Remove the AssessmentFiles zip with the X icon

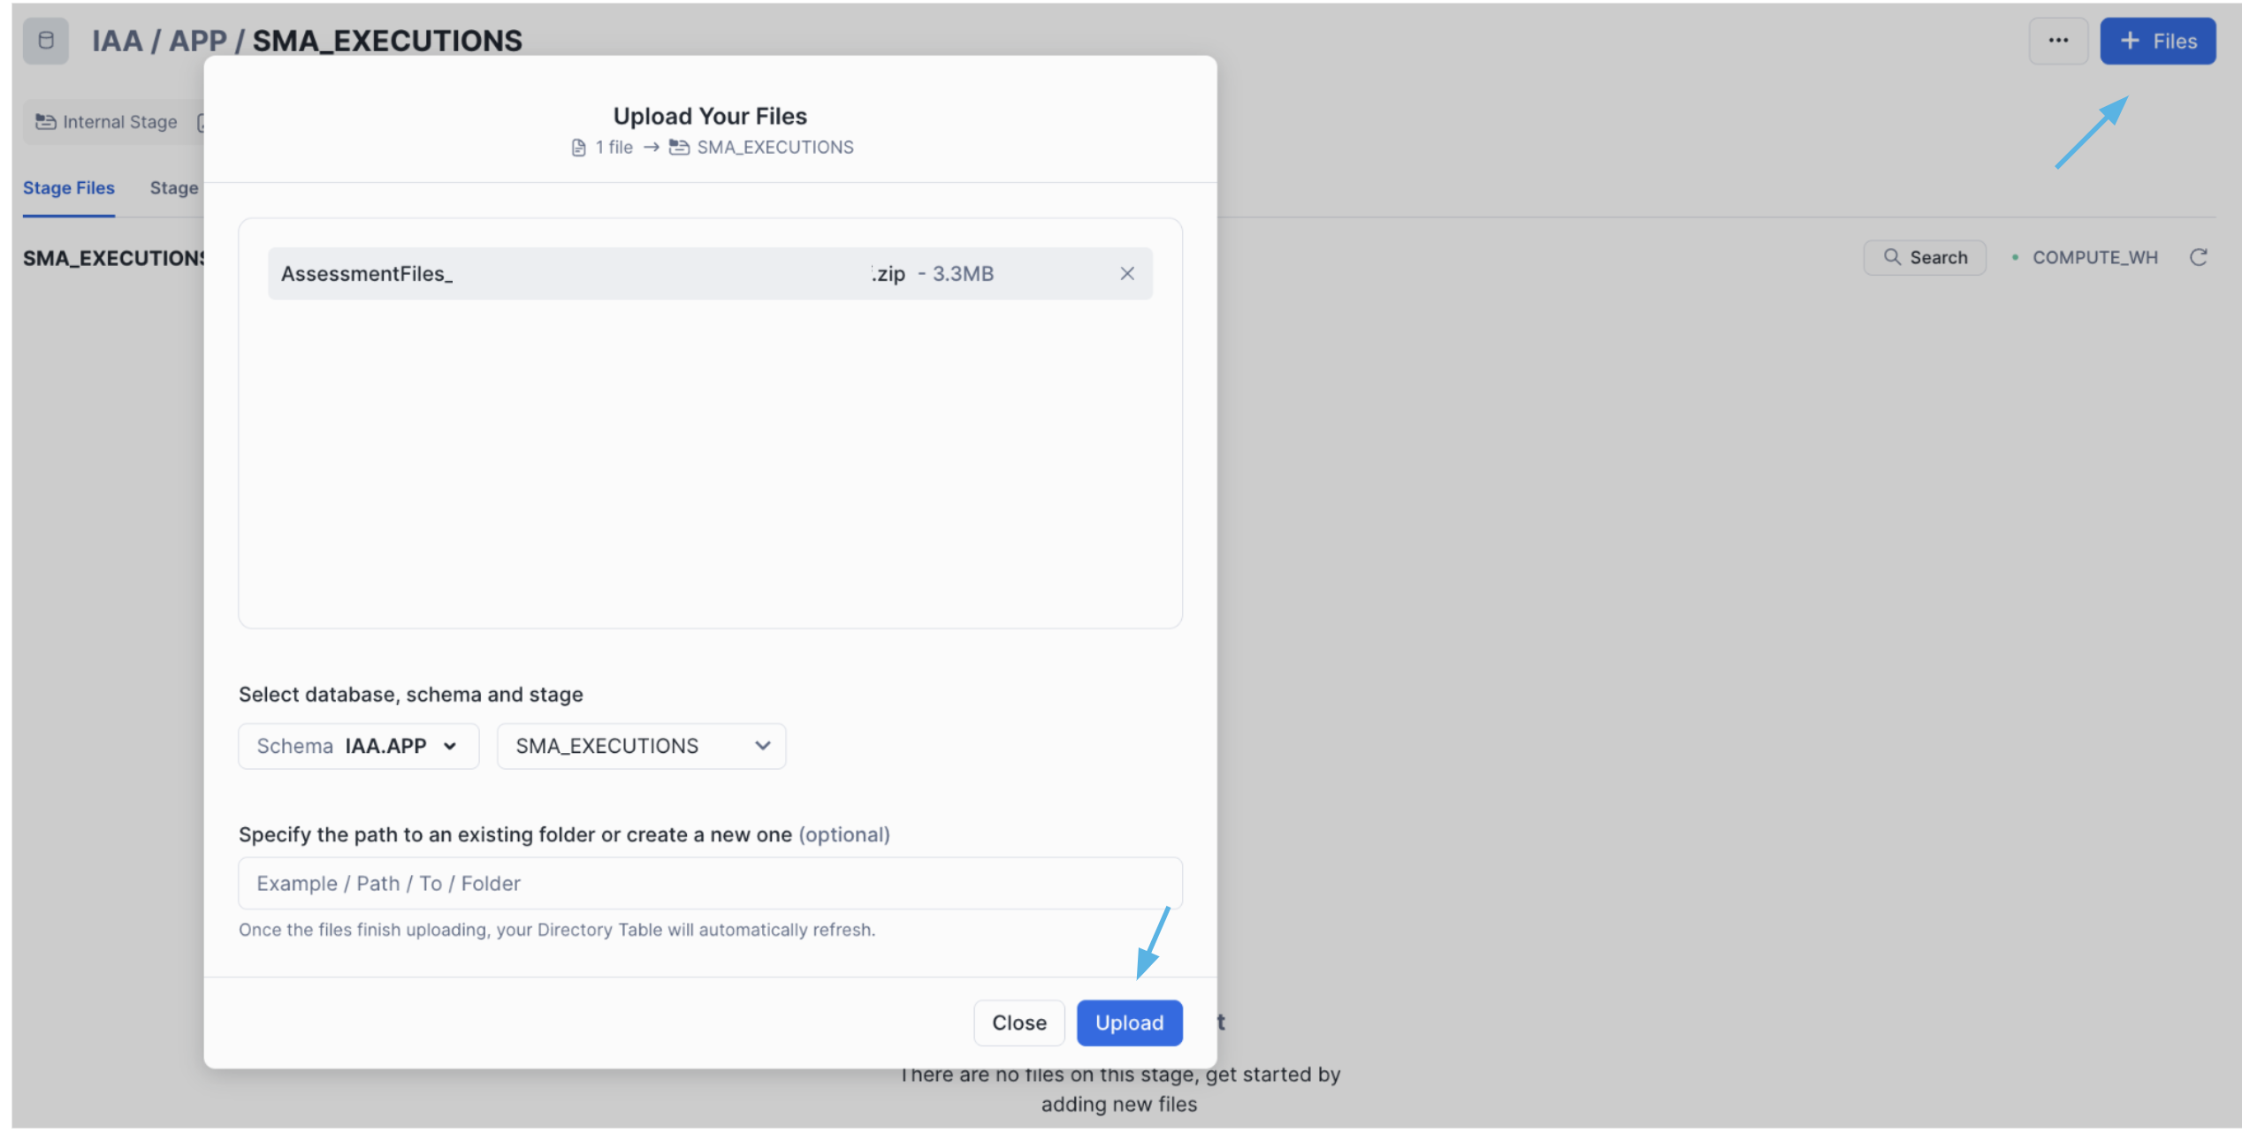point(1127,273)
